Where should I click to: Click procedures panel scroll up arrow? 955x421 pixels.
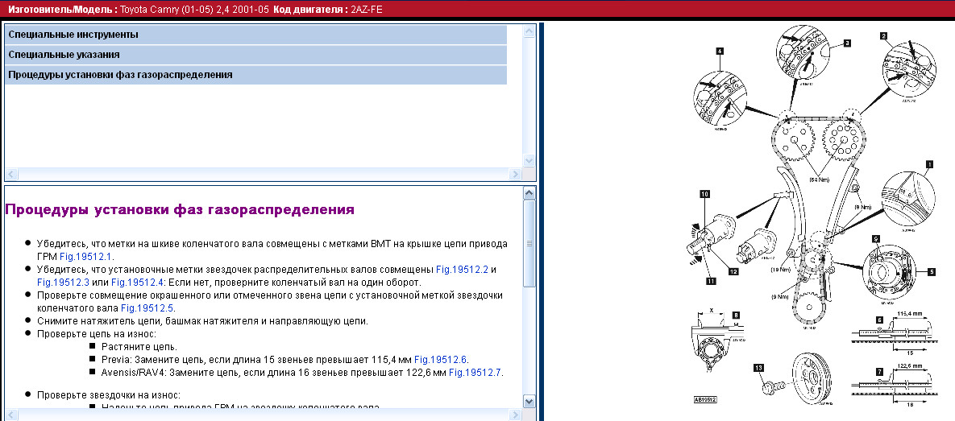coord(529,193)
